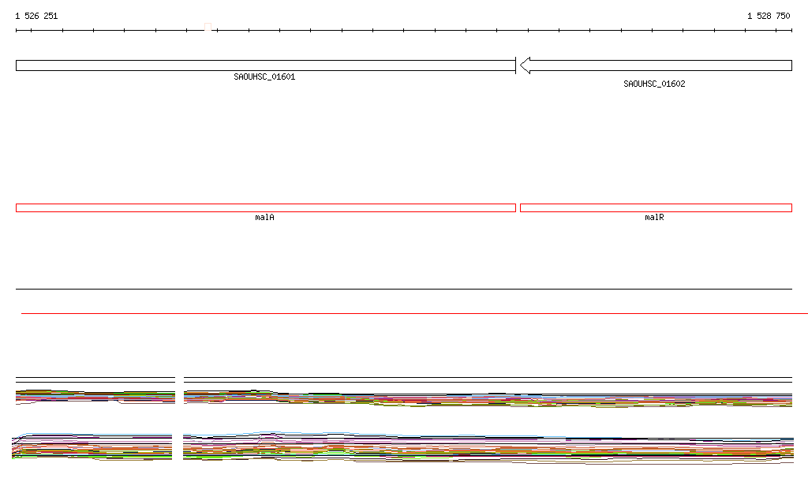Click the small pink marker on ruler

[x=208, y=27]
